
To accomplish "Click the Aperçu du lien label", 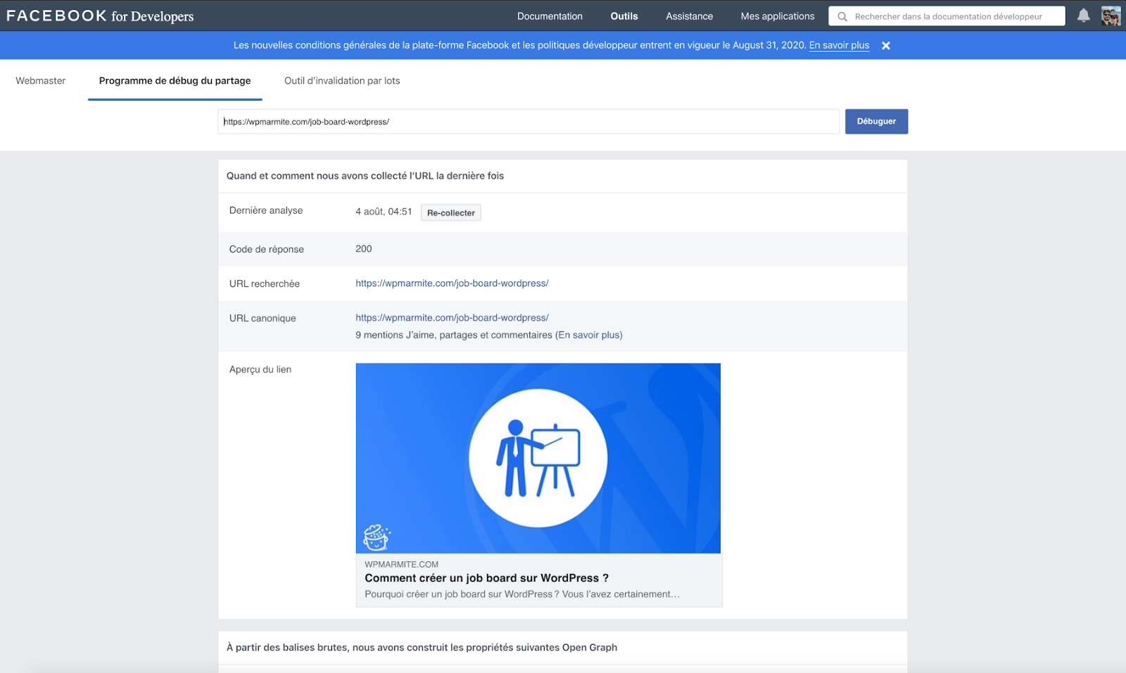I will tap(260, 369).
